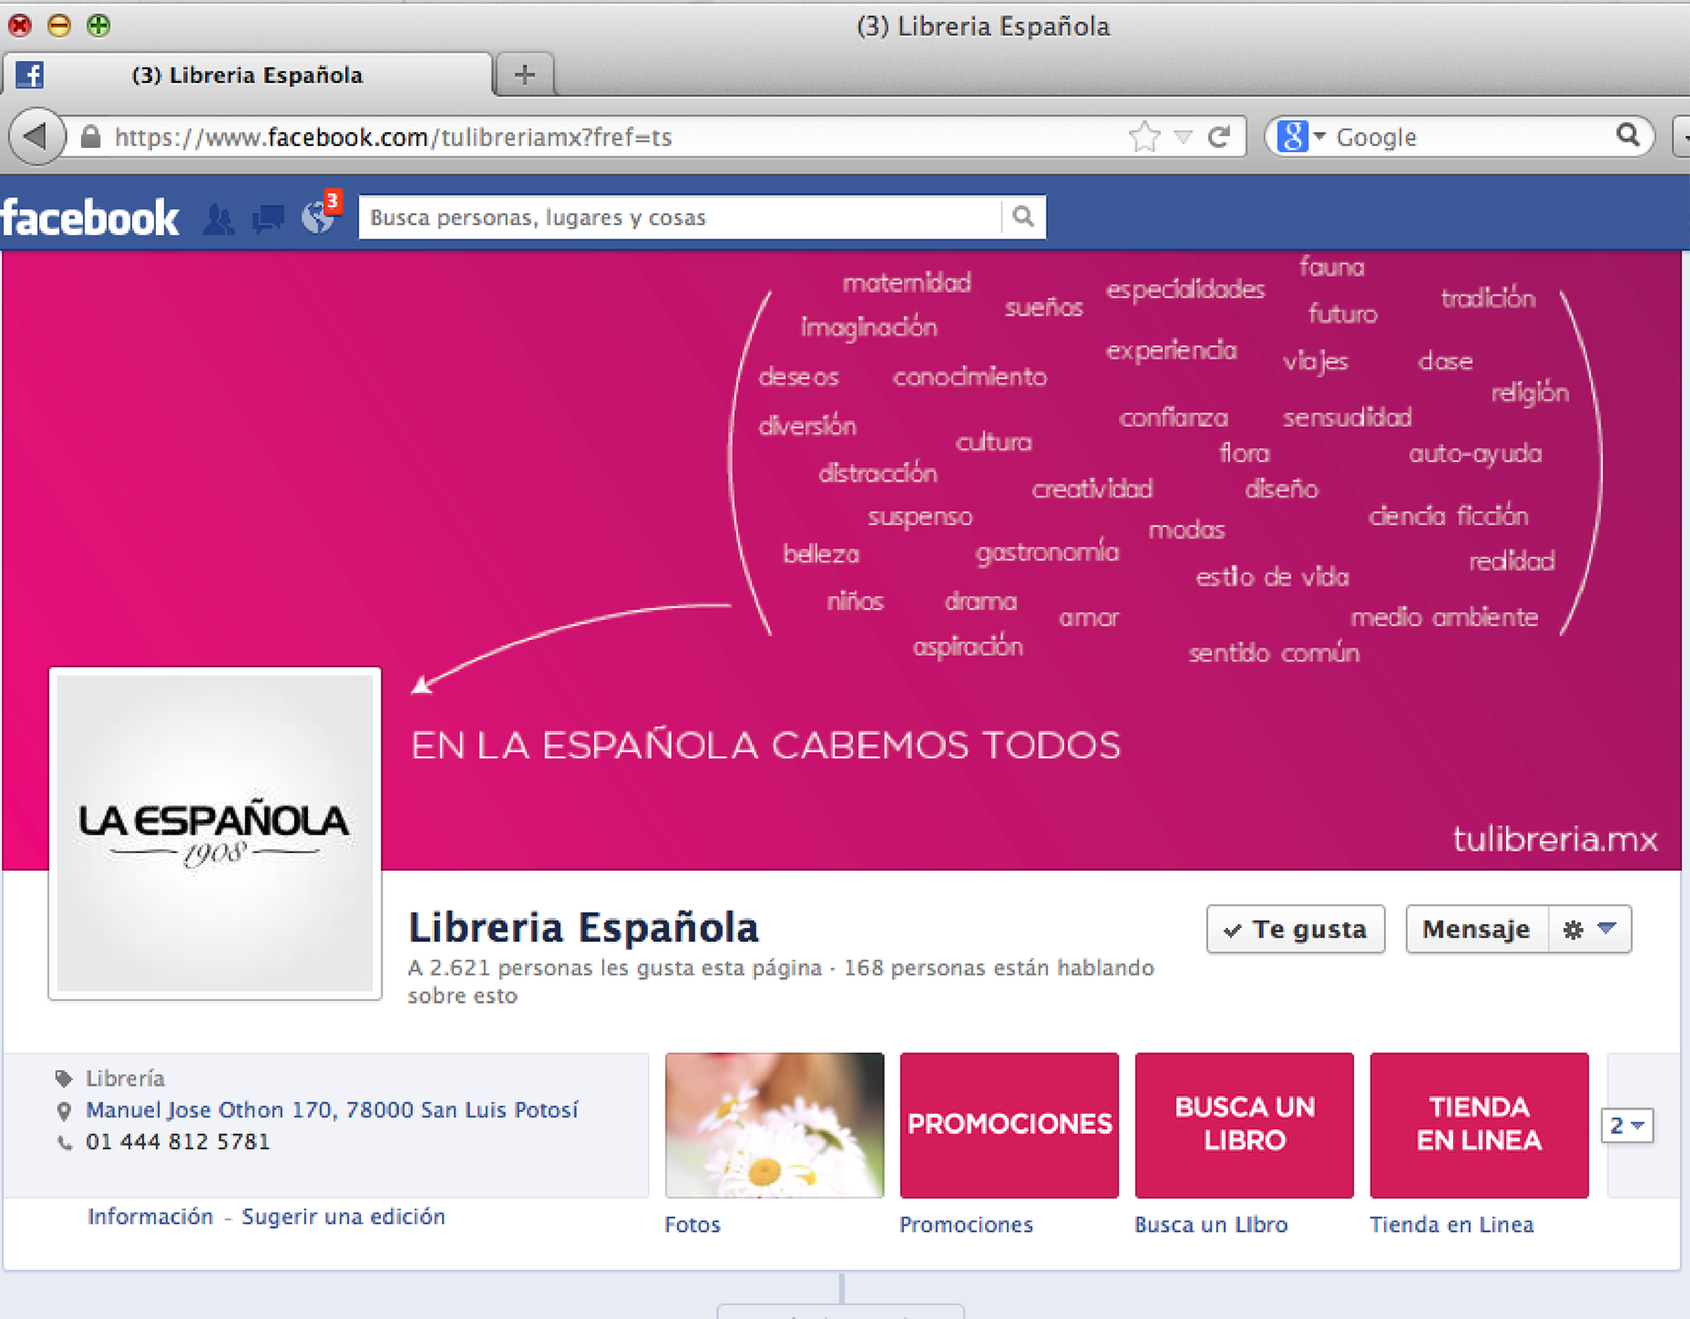Click the Facebook favicon on the tab
1690x1319 pixels.
point(29,75)
